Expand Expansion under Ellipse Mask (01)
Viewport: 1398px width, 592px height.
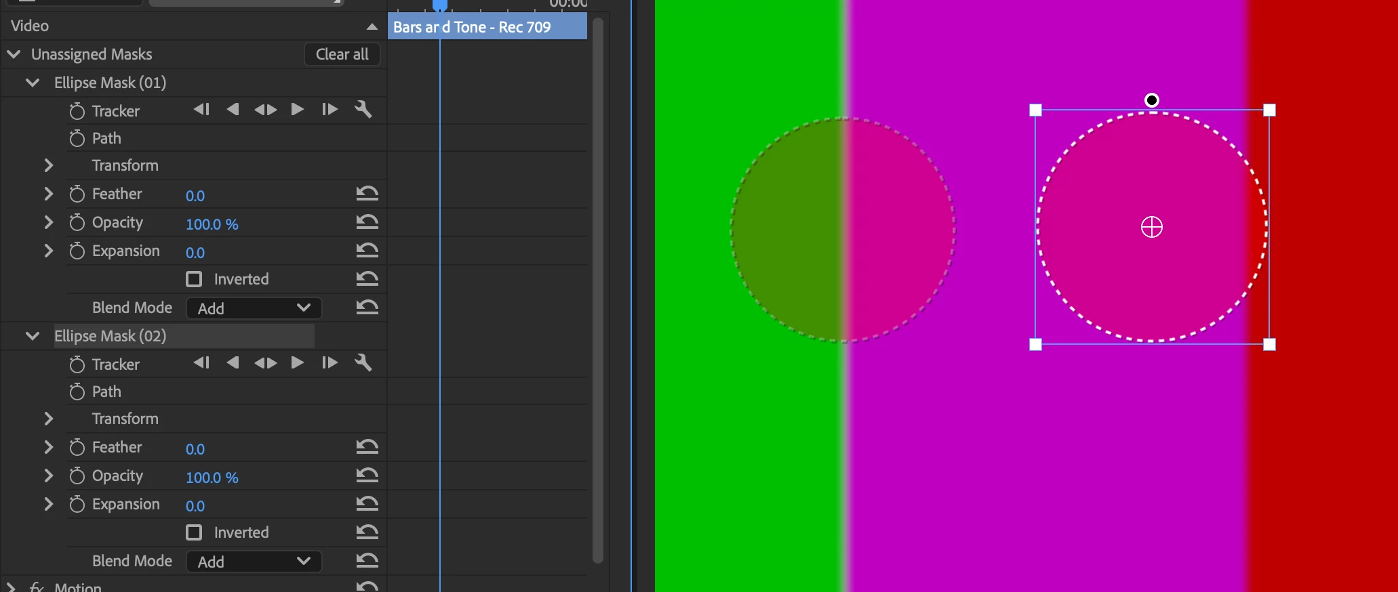coord(48,251)
